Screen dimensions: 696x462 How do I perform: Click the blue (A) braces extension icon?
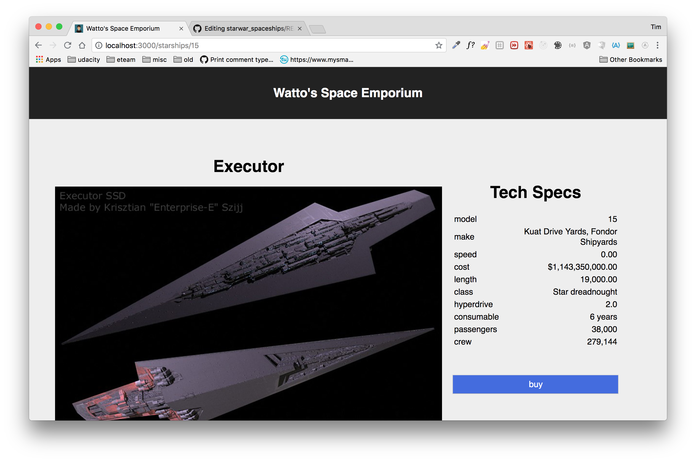[616, 45]
